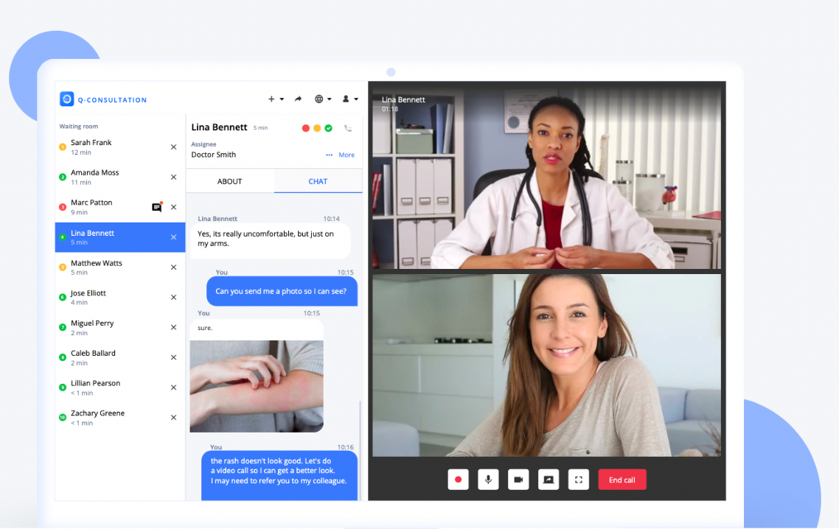Remove Caleb Ballard from waiting room

pos(173,357)
